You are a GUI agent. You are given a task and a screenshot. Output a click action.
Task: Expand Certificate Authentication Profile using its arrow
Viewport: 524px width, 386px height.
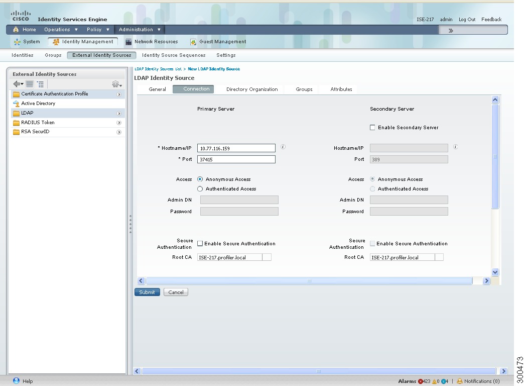tap(118, 94)
